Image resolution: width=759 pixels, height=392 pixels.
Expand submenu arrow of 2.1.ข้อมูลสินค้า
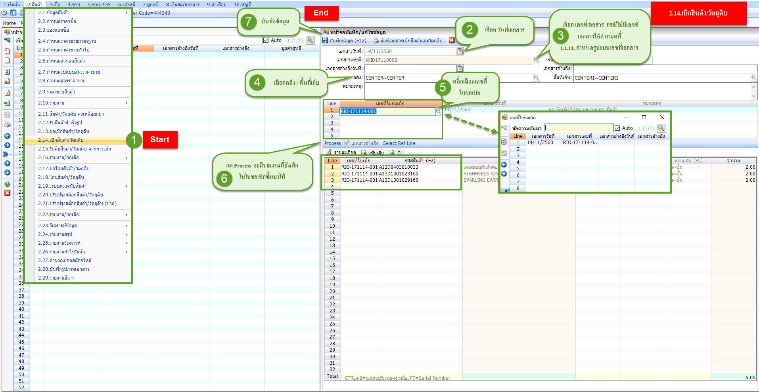pyautogui.click(x=126, y=13)
